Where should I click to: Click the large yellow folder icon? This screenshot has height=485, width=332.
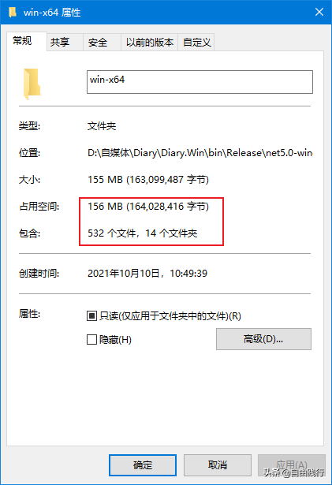click(32, 84)
